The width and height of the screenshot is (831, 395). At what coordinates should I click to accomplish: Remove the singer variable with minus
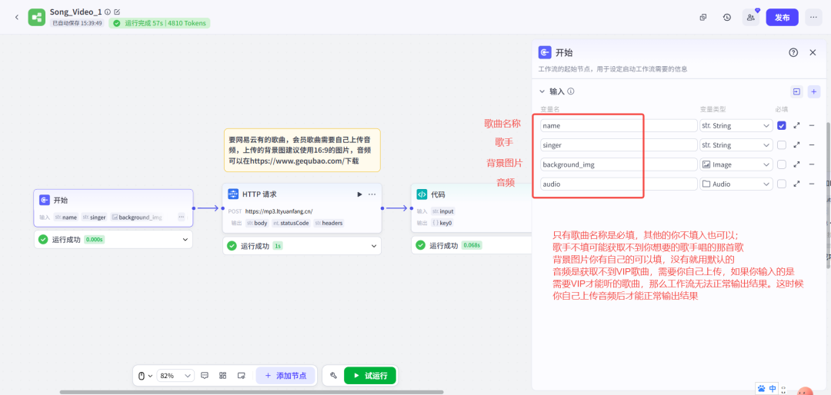click(812, 145)
